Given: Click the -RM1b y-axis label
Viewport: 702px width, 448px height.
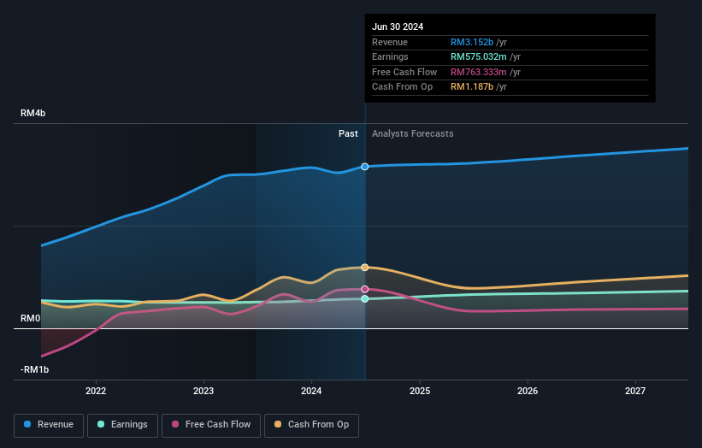Looking at the screenshot, I should click(x=34, y=369).
